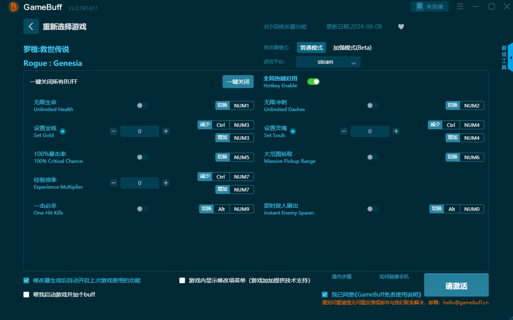Decrease Set Souls value with minus
513x320 pixels.
(344, 131)
